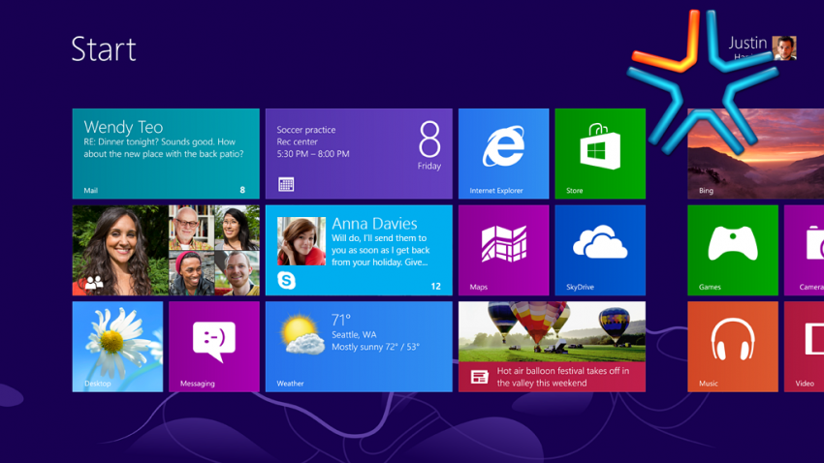The image size is (824, 463).
Task: Click the "Soccer practice" event text
Action: click(x=305, y=130)
